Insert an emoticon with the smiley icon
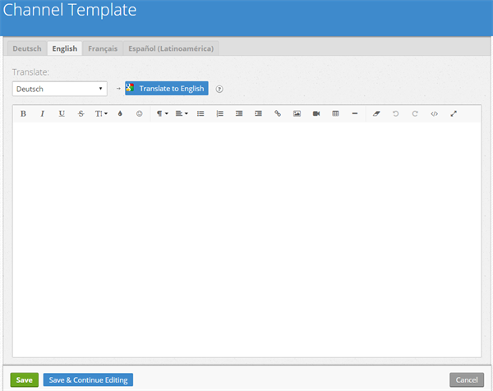 click(139, 113)
